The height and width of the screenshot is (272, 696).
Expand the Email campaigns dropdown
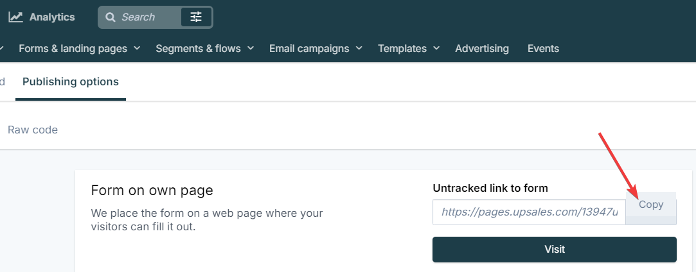point(316,48)
